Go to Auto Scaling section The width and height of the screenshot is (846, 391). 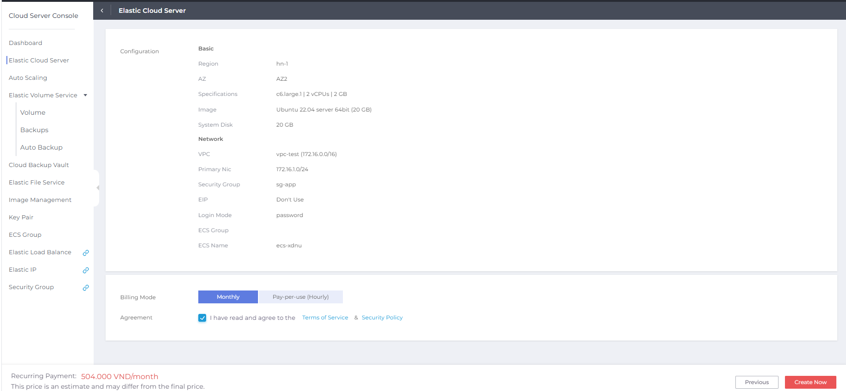[28, 78]
